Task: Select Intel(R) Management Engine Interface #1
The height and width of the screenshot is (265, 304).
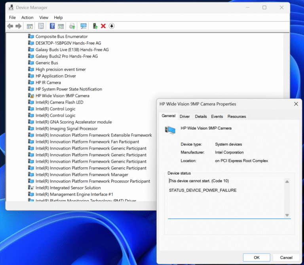Action: 74,195
